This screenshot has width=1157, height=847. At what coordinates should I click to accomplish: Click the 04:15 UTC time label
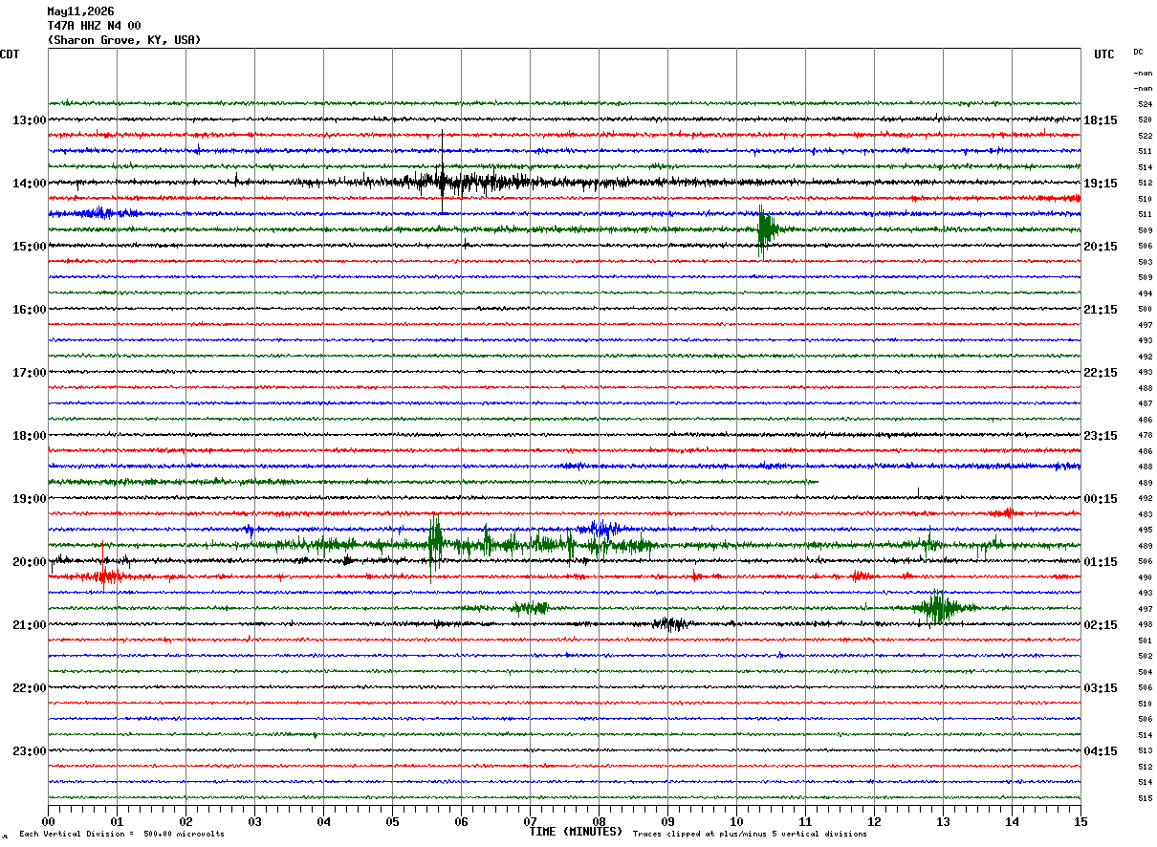(x=1101, y=751)
